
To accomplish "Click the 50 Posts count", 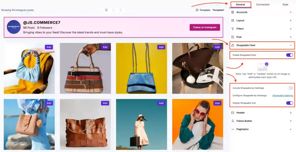I will pos(29,28).
